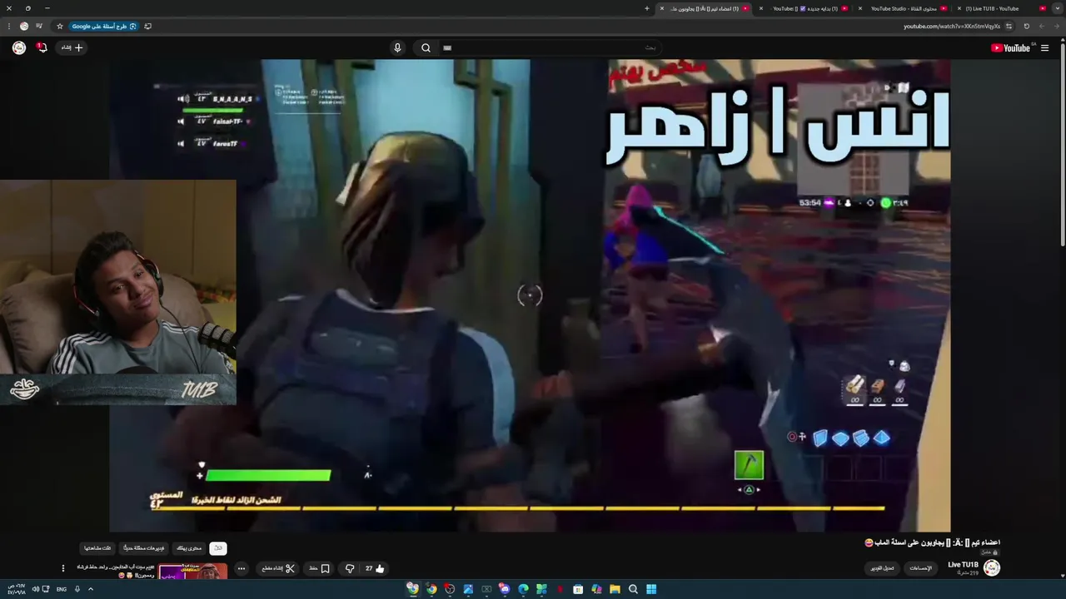Open the keyboard icon in the search box
The width and height of the screenshot is (1066, 599).
[447, 48]
